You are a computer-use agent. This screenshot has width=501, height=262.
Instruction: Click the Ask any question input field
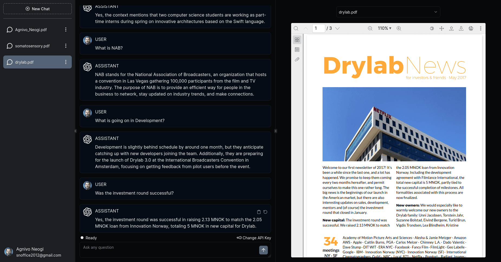[x=162, y=250]
